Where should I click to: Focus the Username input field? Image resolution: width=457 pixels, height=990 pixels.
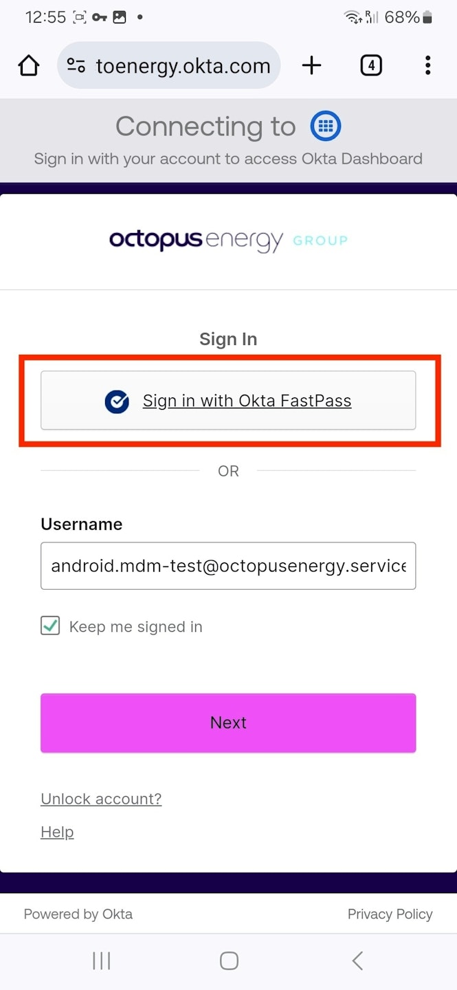coord(228,566)
